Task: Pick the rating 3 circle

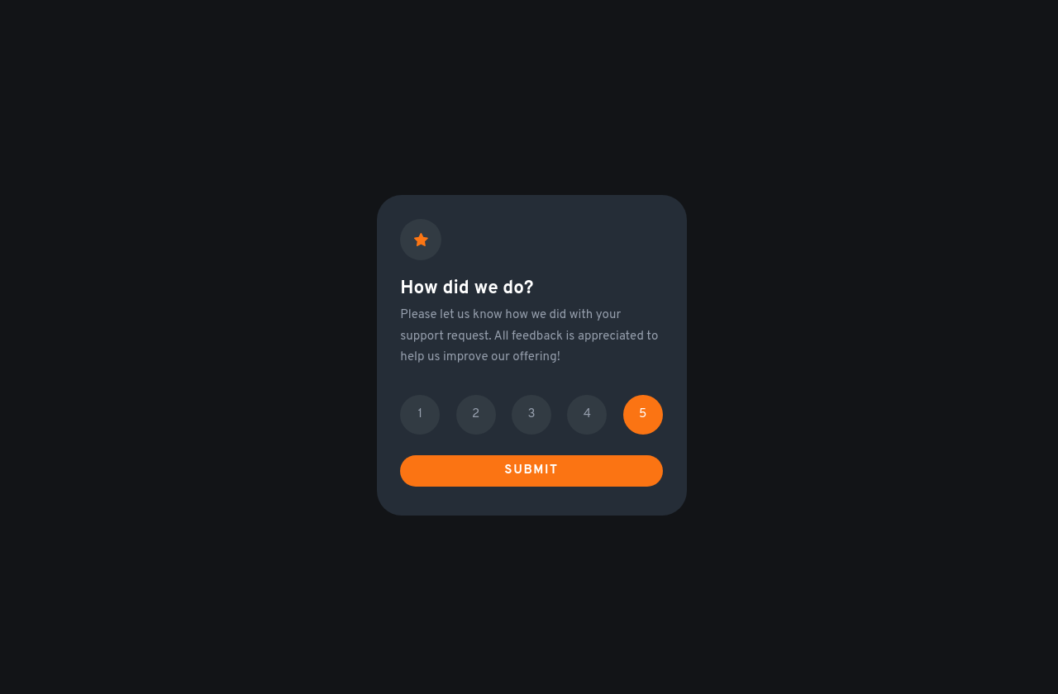Action: tap(531, 415)
